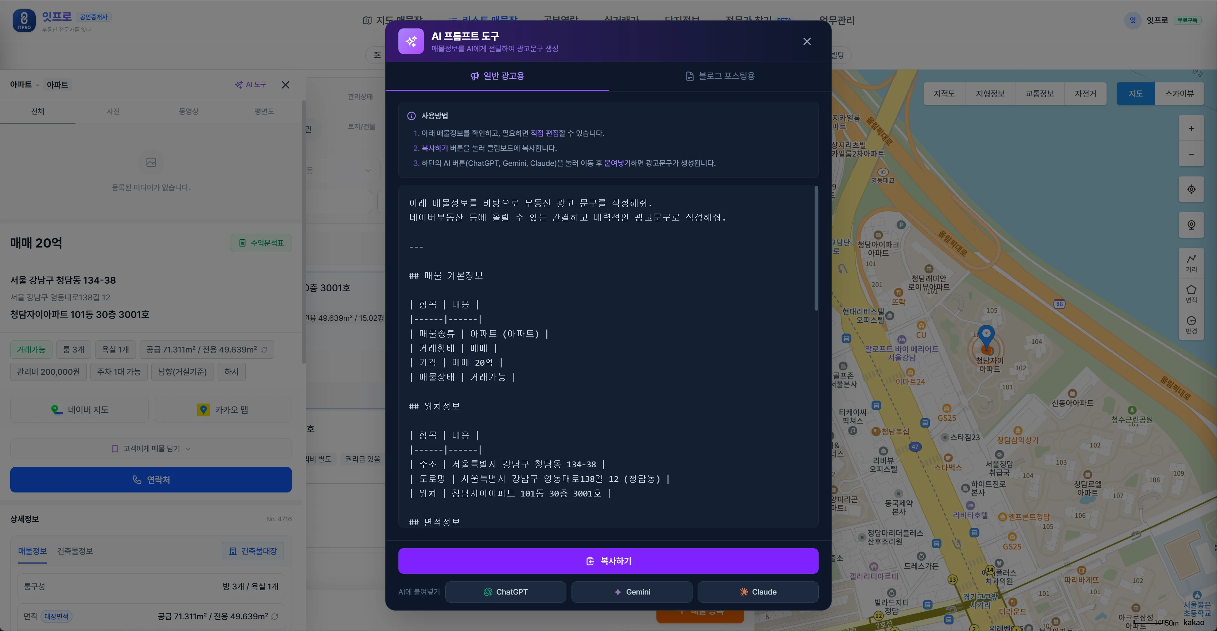
Task: Open Claude AI button
Action: pyautogui.click(x=758, y=592)
